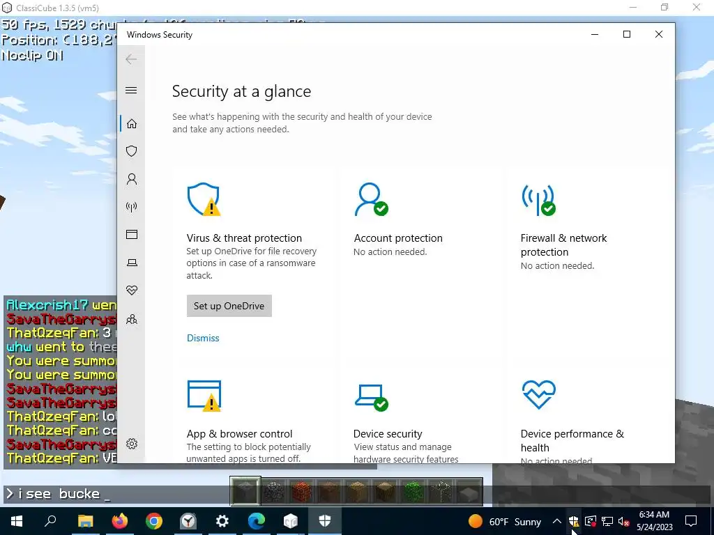Open the Firewall & network protection heading
This screenshot has height=535, width=714.
563,245
